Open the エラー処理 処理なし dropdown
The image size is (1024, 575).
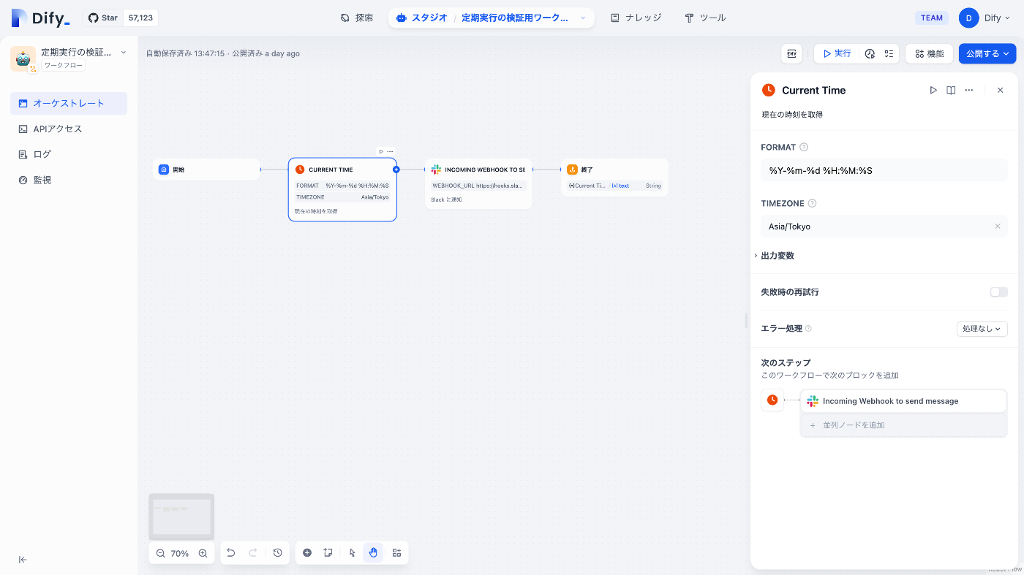click(982, 329)
